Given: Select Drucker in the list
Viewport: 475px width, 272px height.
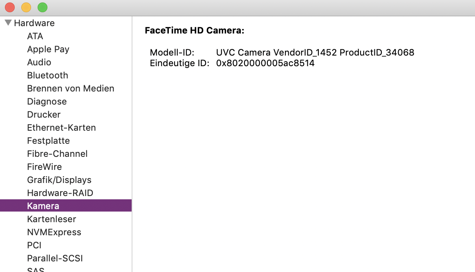Looking at the screenshot, I should pos(44,114).
